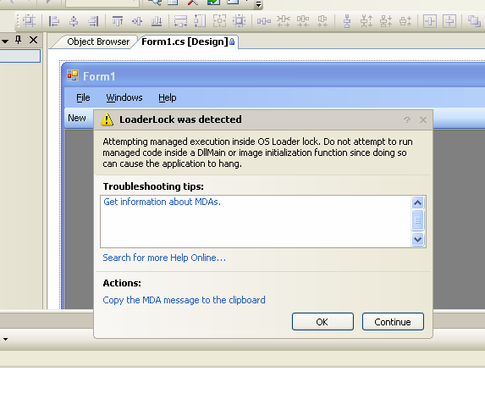Close the LoaderLock was detected dialog
This screenshot has width=485, height=405.
423,119
